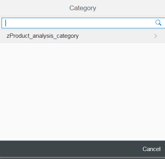Image resolution: width=165 pixels, height=159 pixels.
Task: Navigate forward on the zProduct_analysis_category row
Action: [156, 36]
